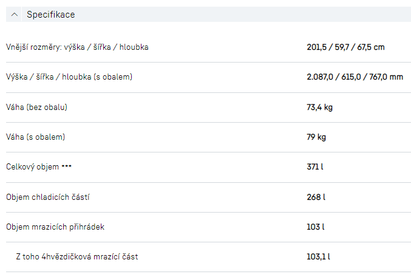411x277 pixels.
Task: Select the 371 l total volume value
Action: tap(315, 167)
